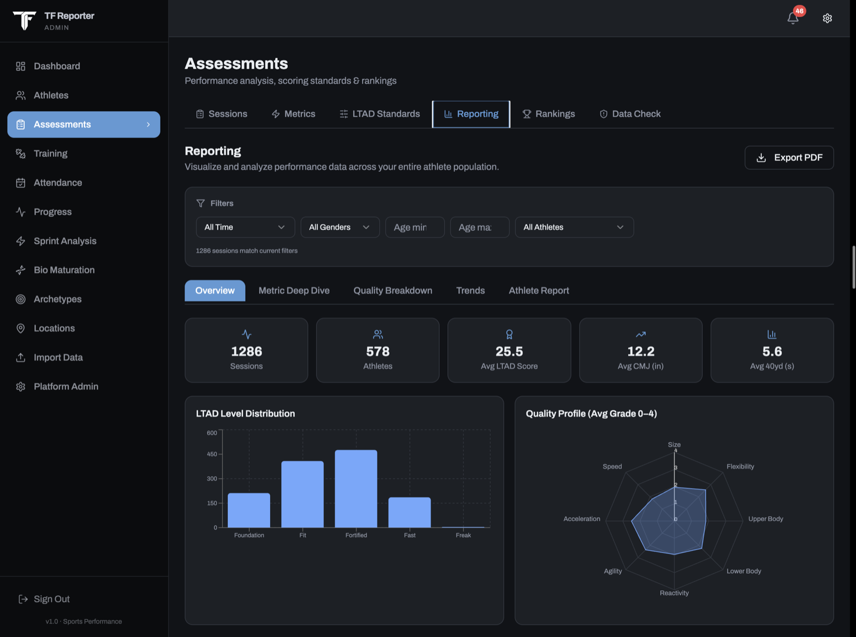
Task: Click the Assessments clipboard icon in sidebar
Action: tap(21, 125)
